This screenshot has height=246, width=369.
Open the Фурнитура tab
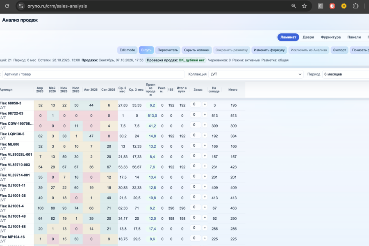tap(330, 37)
